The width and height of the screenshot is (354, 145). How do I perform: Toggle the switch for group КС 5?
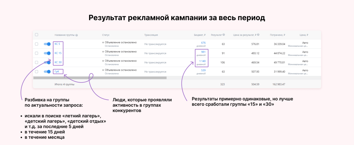(x=47, y=44)
